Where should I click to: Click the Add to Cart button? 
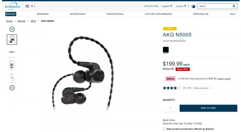click(x=208, y=108)
